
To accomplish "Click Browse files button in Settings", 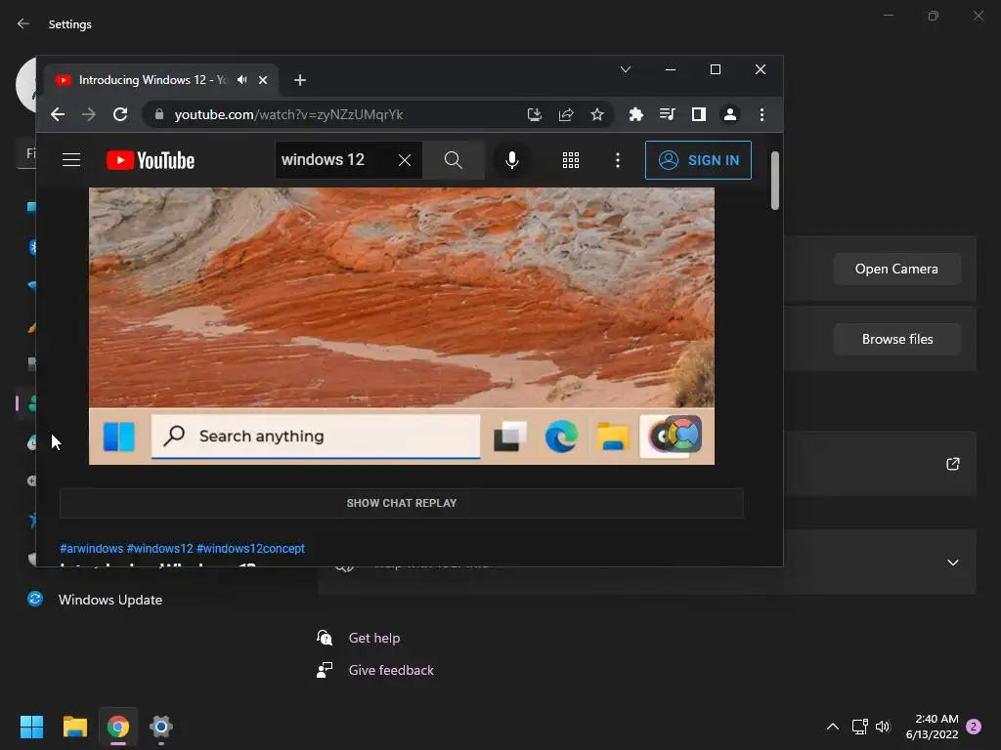I will point(897,339).
